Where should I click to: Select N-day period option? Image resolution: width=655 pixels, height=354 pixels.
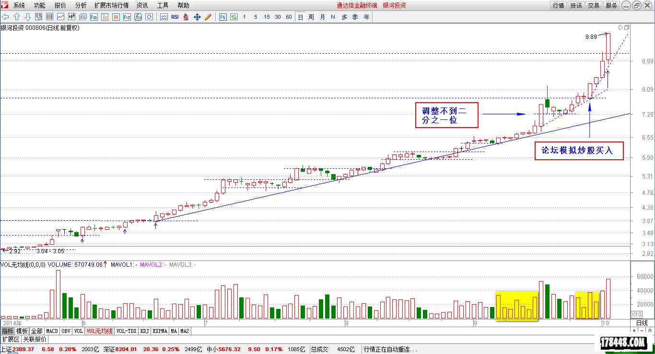(333, 17)
